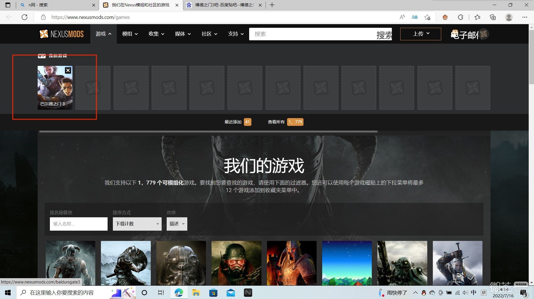Open the 下载计数 sort dropdown
The image size is (534, 299).
click(137, 224)
